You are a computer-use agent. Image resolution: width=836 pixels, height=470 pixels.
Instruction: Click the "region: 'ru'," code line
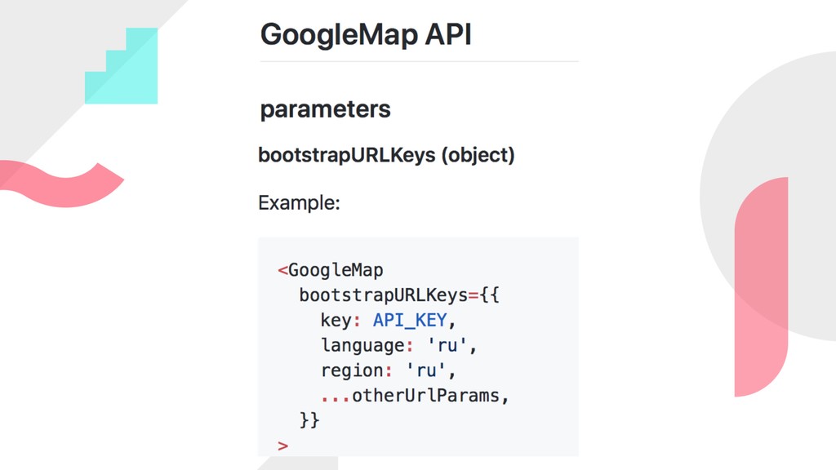click(388, 370)
